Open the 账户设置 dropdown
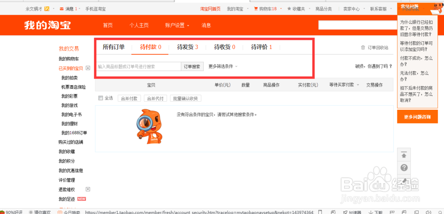The width and height of the screenshot is (444, 214). point(177,25)
